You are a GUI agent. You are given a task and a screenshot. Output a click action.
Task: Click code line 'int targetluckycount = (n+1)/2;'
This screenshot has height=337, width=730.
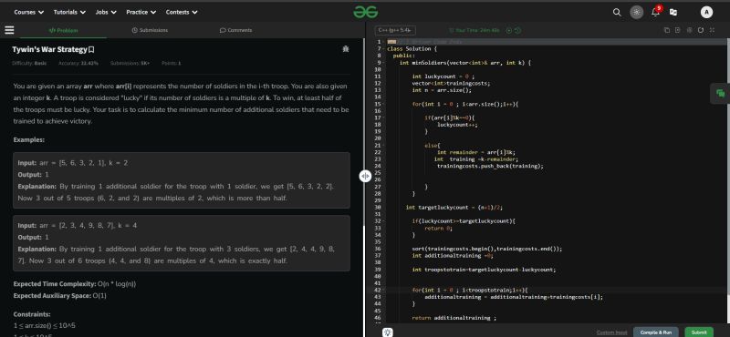[454, 208]
